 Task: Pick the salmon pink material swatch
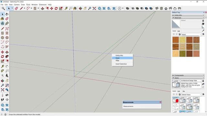point(196,54)
